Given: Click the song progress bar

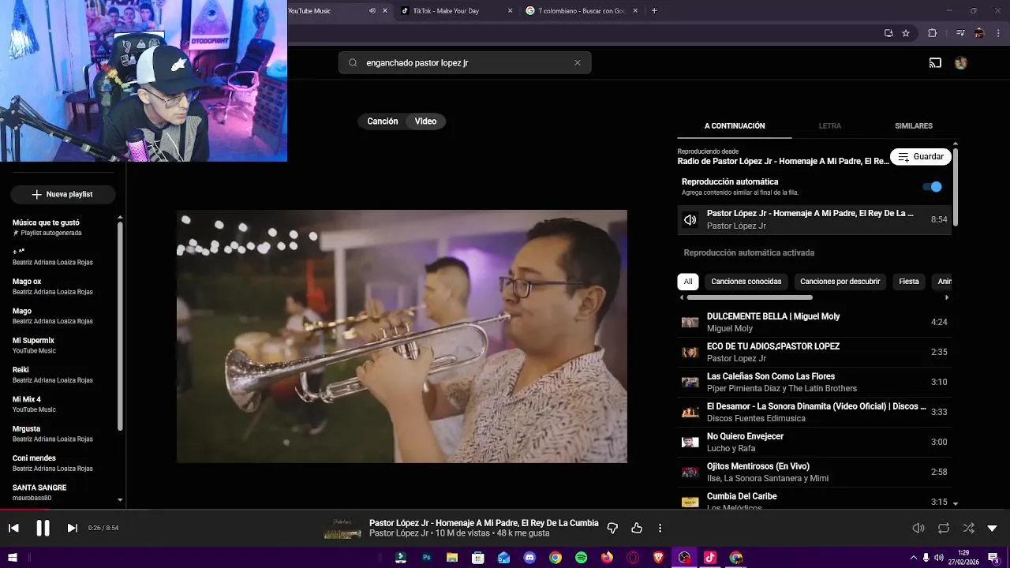Looking at the screenshot, I should point(505,510).
